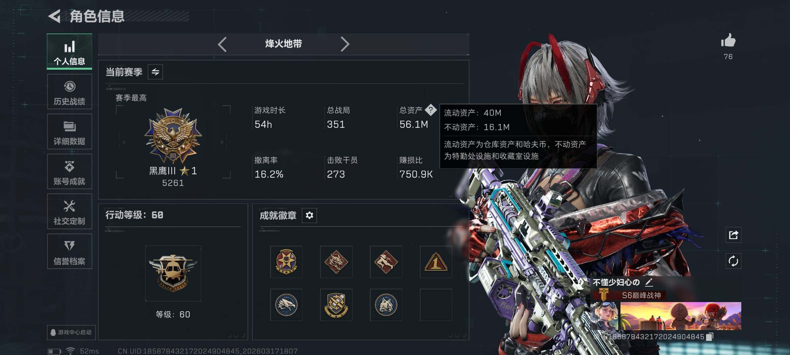
Task: Go back using the arrow beside 角色信息
Action: 54,16
